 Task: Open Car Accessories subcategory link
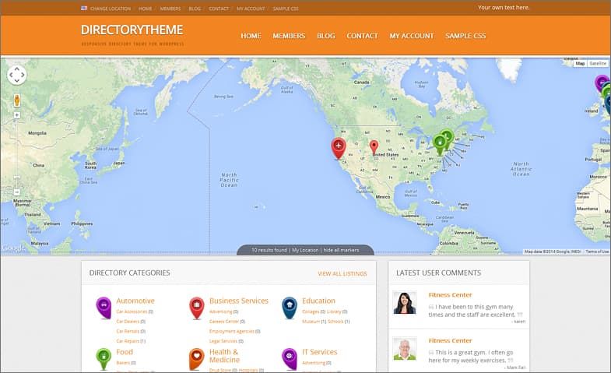tap(132, 311)
